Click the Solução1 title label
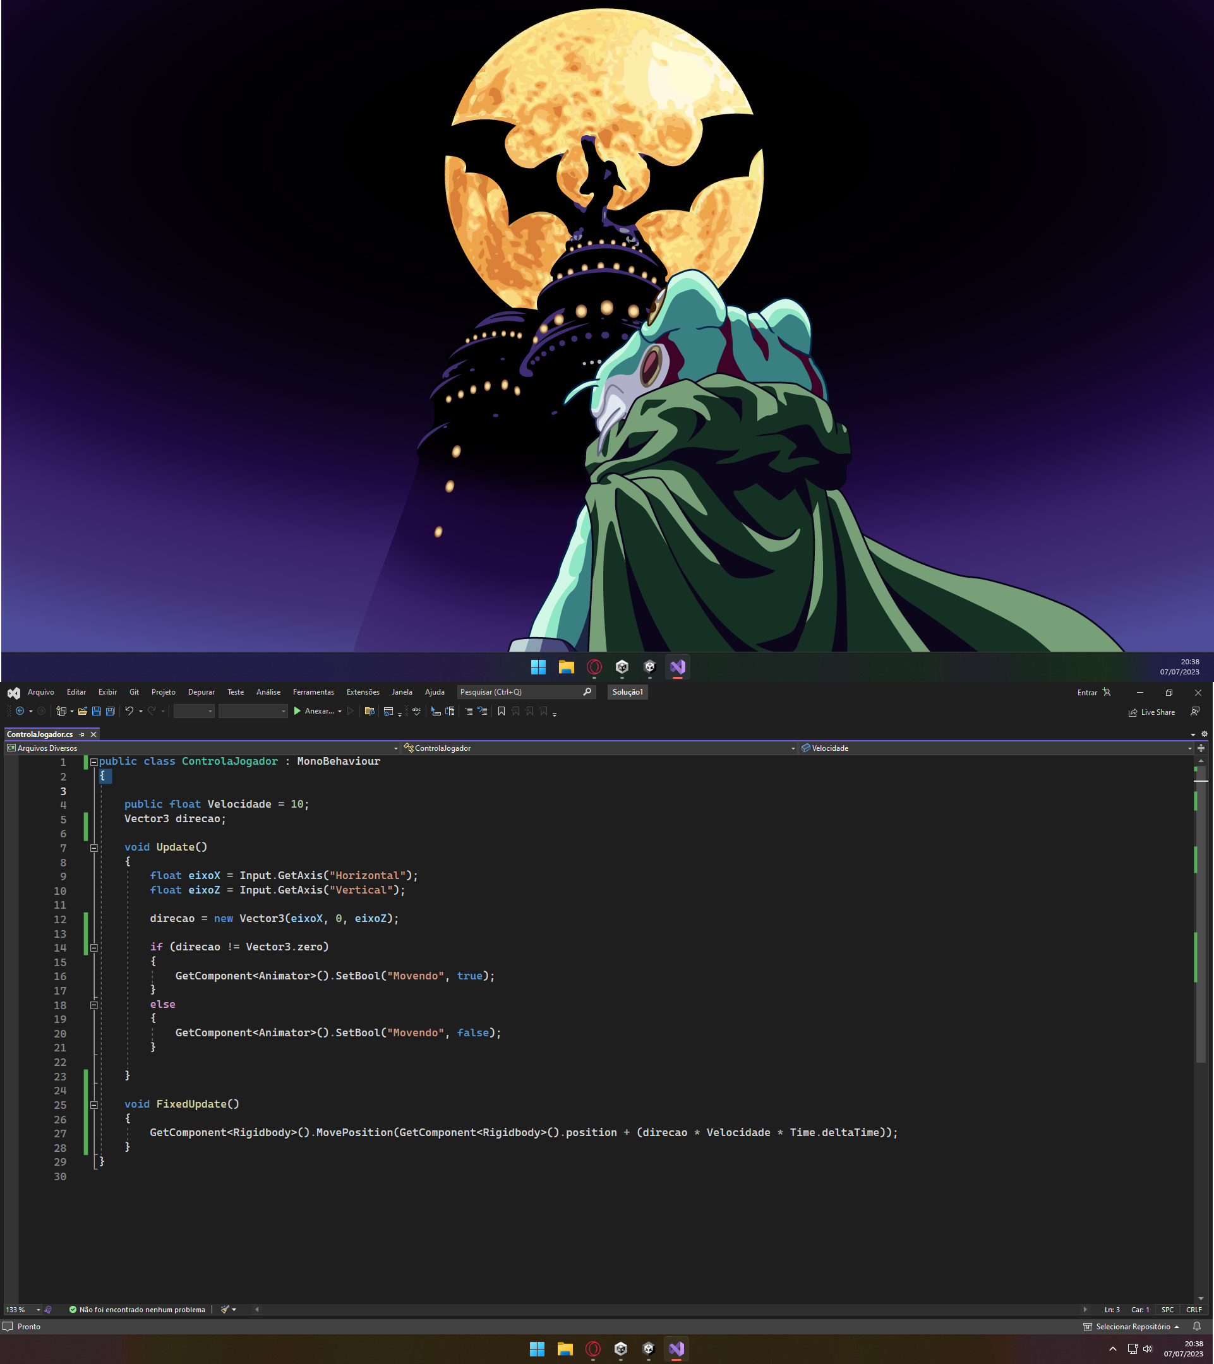 point(628,692)
